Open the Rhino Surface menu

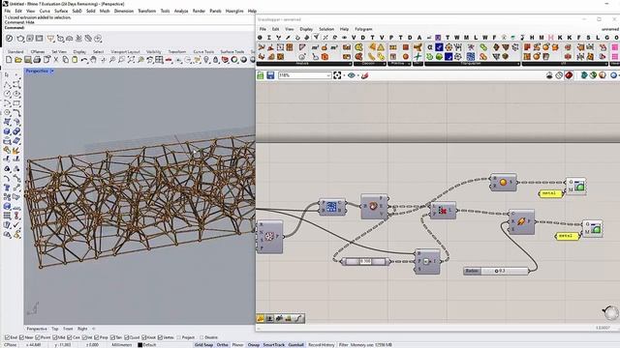(x=61, y=11)
